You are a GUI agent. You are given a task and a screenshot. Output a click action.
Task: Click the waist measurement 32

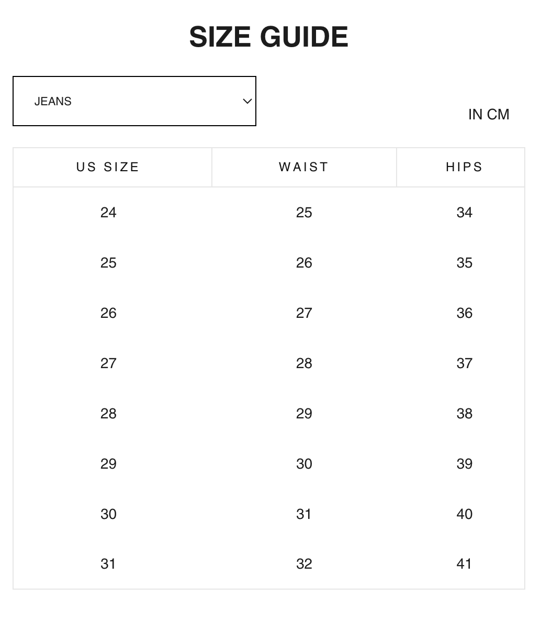[304, 564]
